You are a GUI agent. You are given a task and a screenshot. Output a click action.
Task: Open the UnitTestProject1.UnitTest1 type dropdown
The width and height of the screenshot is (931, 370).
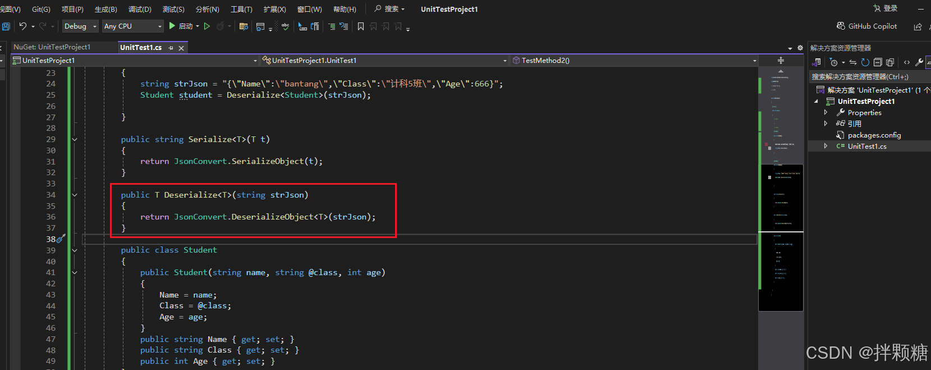pos(385,60)
